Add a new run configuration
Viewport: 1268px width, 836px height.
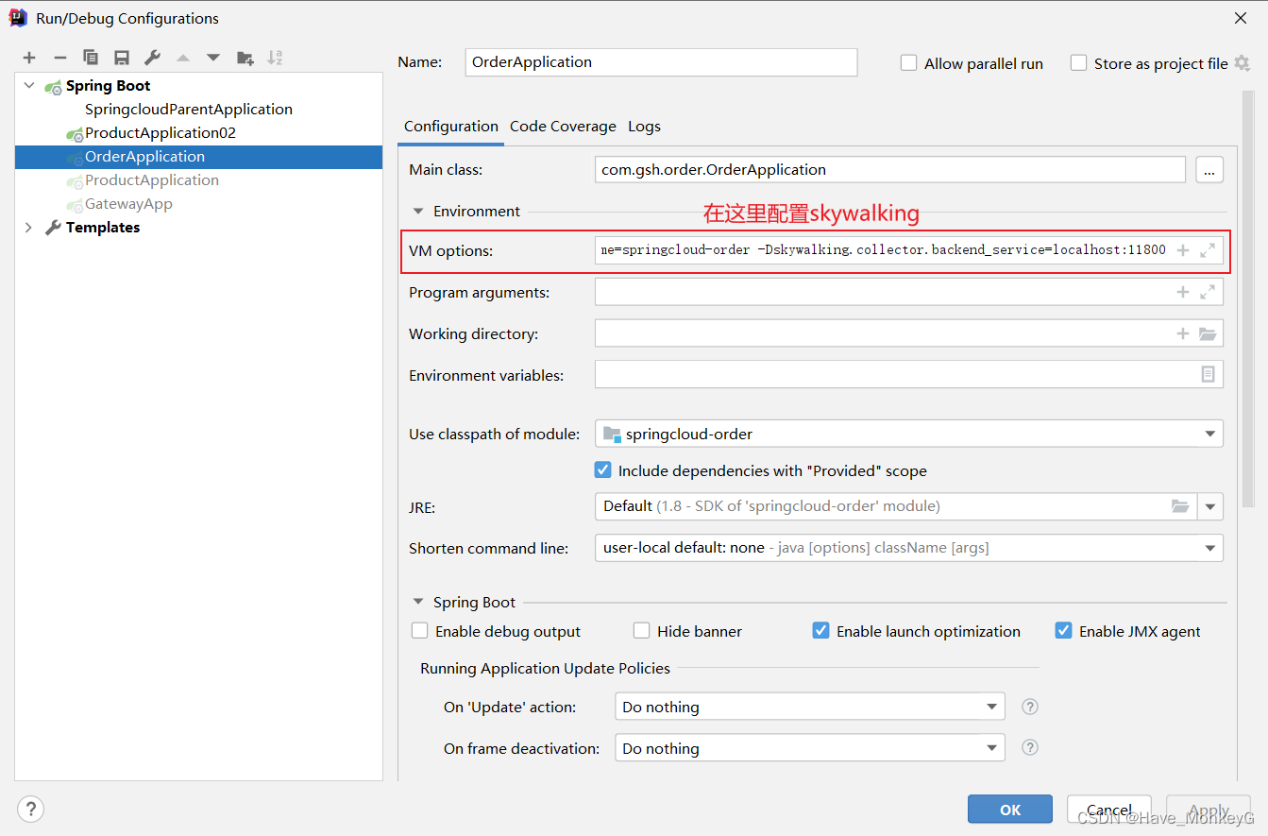(x=29, y=58)
